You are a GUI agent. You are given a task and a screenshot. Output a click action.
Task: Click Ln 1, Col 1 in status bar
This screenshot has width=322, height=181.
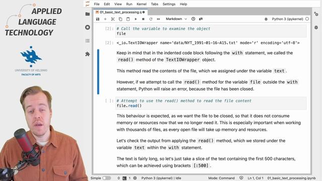pyautogui.click(x=256, y=178)
